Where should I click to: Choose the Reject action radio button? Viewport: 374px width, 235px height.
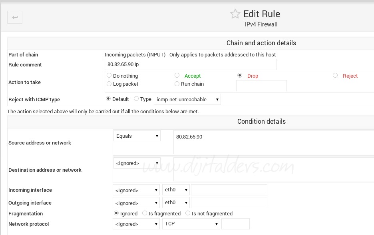coord(335,75)
